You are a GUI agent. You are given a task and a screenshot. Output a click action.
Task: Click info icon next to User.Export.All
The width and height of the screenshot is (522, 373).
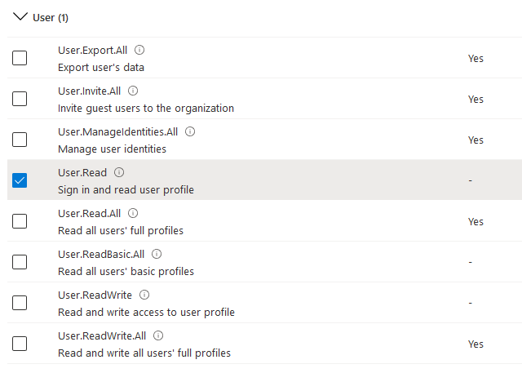[x=139, y=51]
